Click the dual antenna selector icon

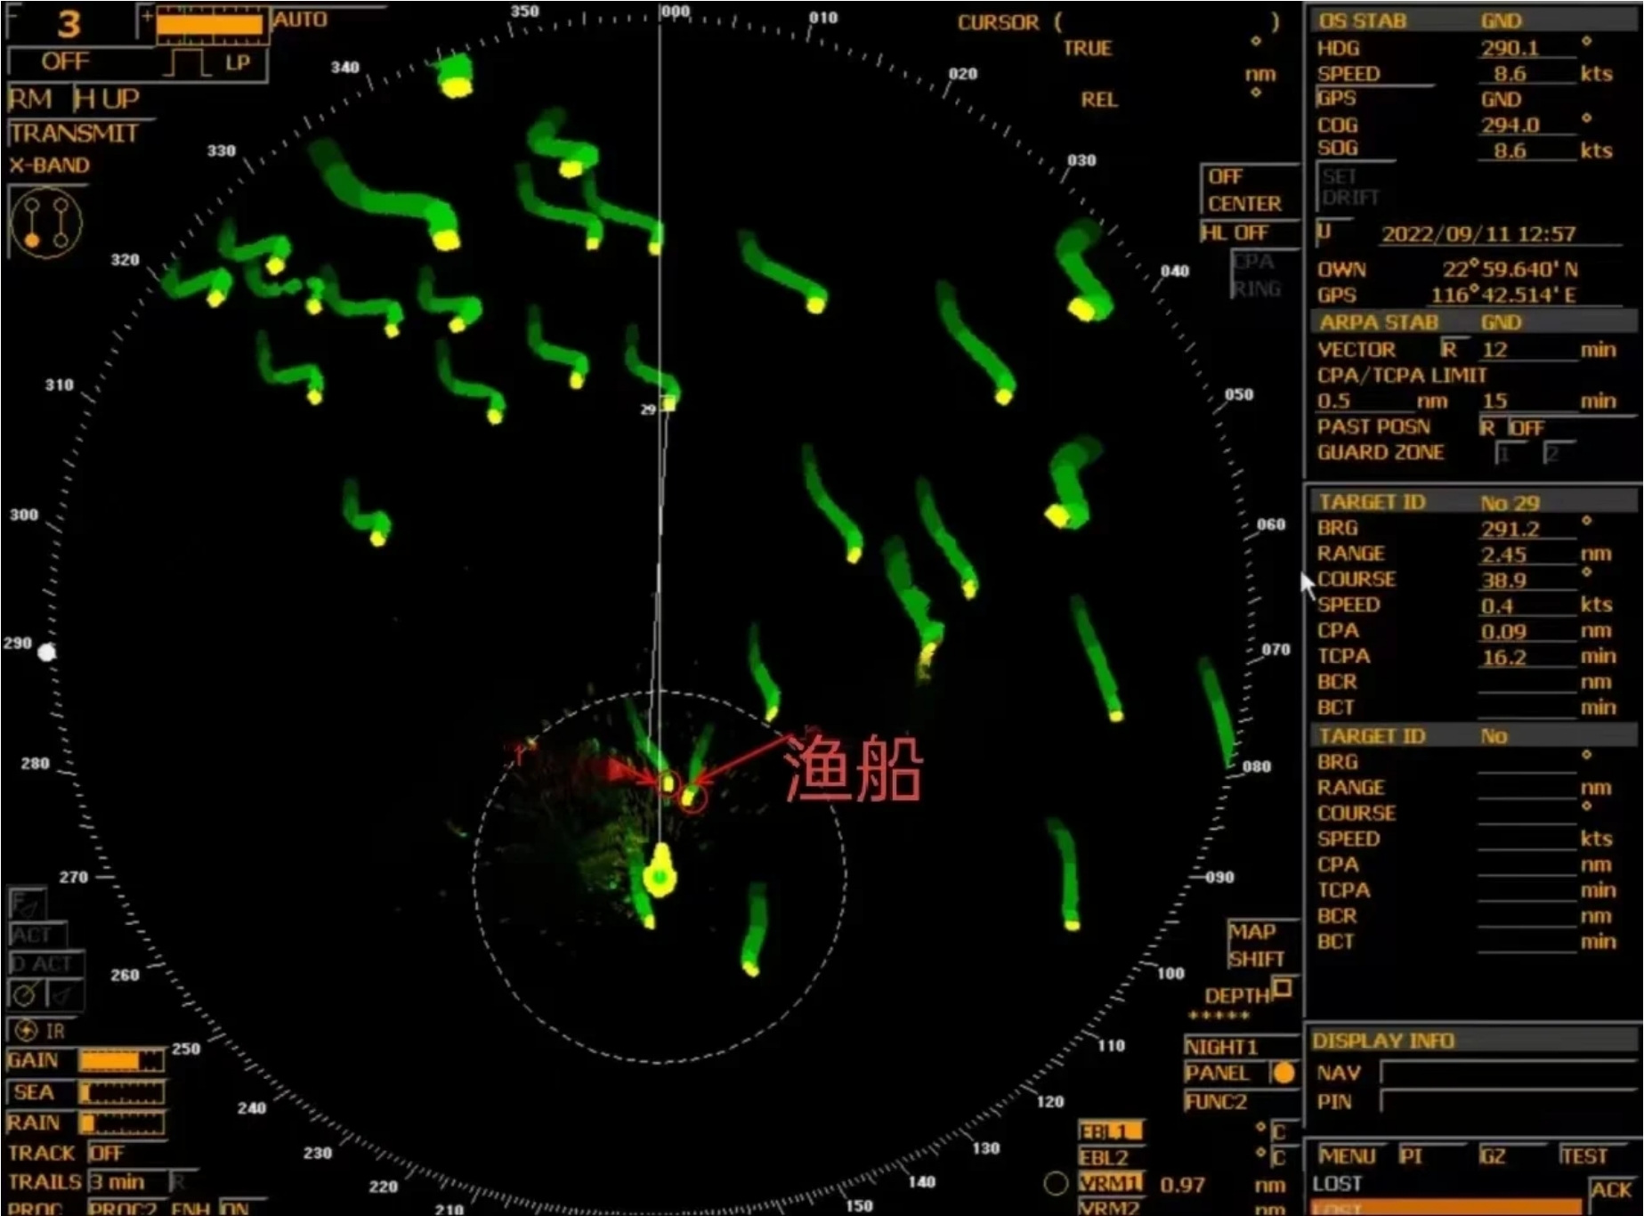[x=45, y=223]
